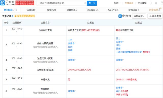Click the 285.714300万元人民币 capital value

pos(133,70)
